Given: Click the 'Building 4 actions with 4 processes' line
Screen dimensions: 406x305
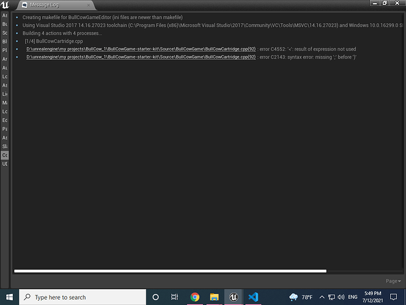Looking at the screenshot, I should coord(62,33).
